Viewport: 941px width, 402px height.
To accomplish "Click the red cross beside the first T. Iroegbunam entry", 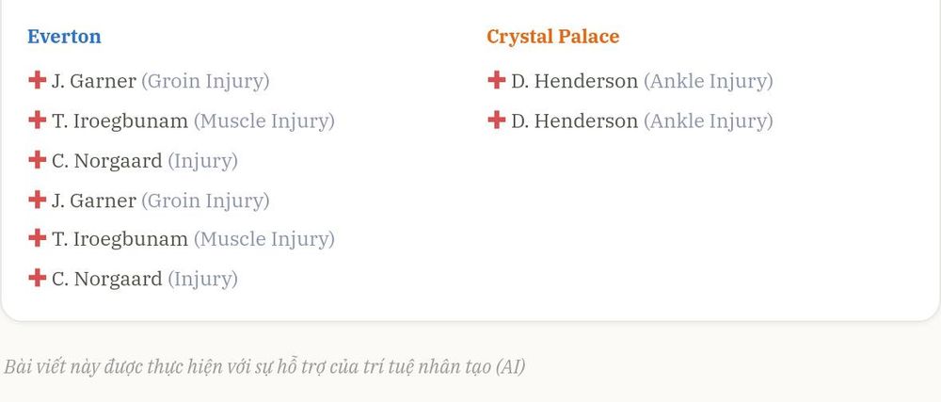I will tap(38, 120).
